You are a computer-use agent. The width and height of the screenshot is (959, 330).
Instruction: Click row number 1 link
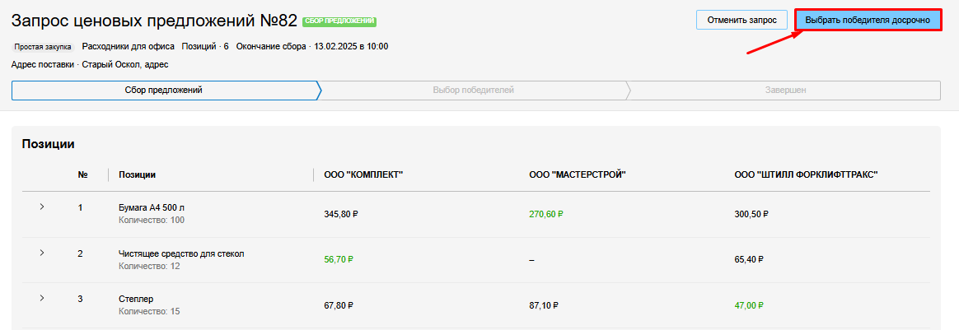pyautogui.click(x=81, y=207)
